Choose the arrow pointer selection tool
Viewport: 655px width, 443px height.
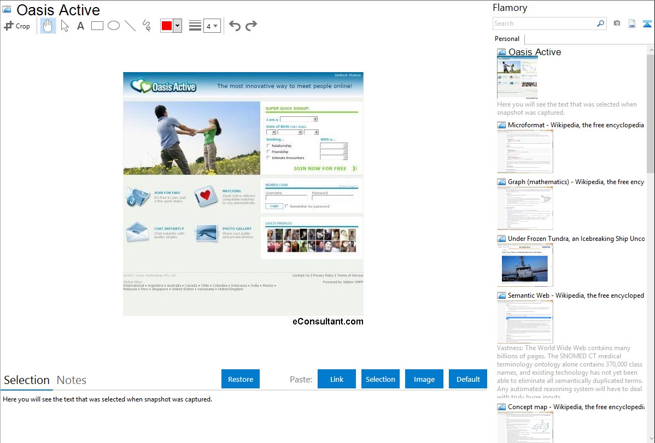coord(65,26)
